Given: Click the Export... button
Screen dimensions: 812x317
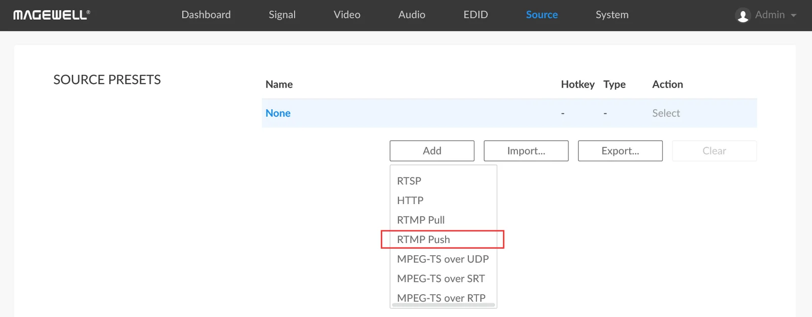Looking at the screenshot, I should [620, 151].
